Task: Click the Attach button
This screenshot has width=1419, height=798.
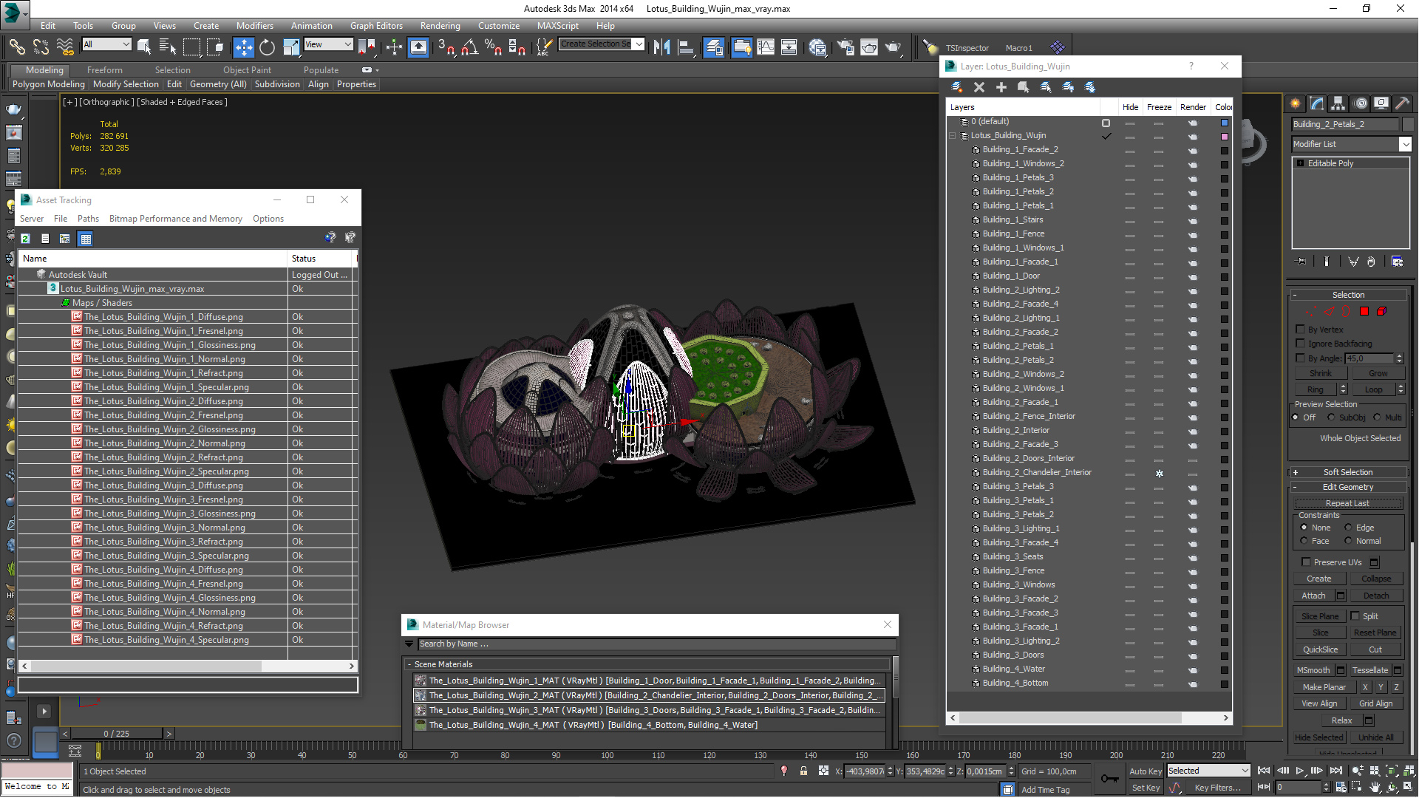Action: click(x=1313, y=596)
